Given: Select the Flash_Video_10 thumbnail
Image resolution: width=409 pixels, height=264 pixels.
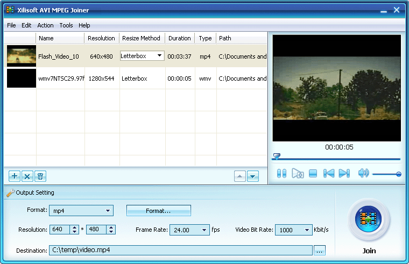Looking at the screenshot, I should pyautogui.click(x=22, y=56).
